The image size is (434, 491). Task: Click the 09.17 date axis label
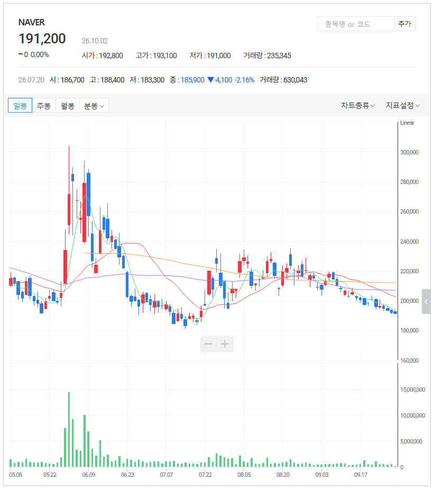[x=361, y=475]
